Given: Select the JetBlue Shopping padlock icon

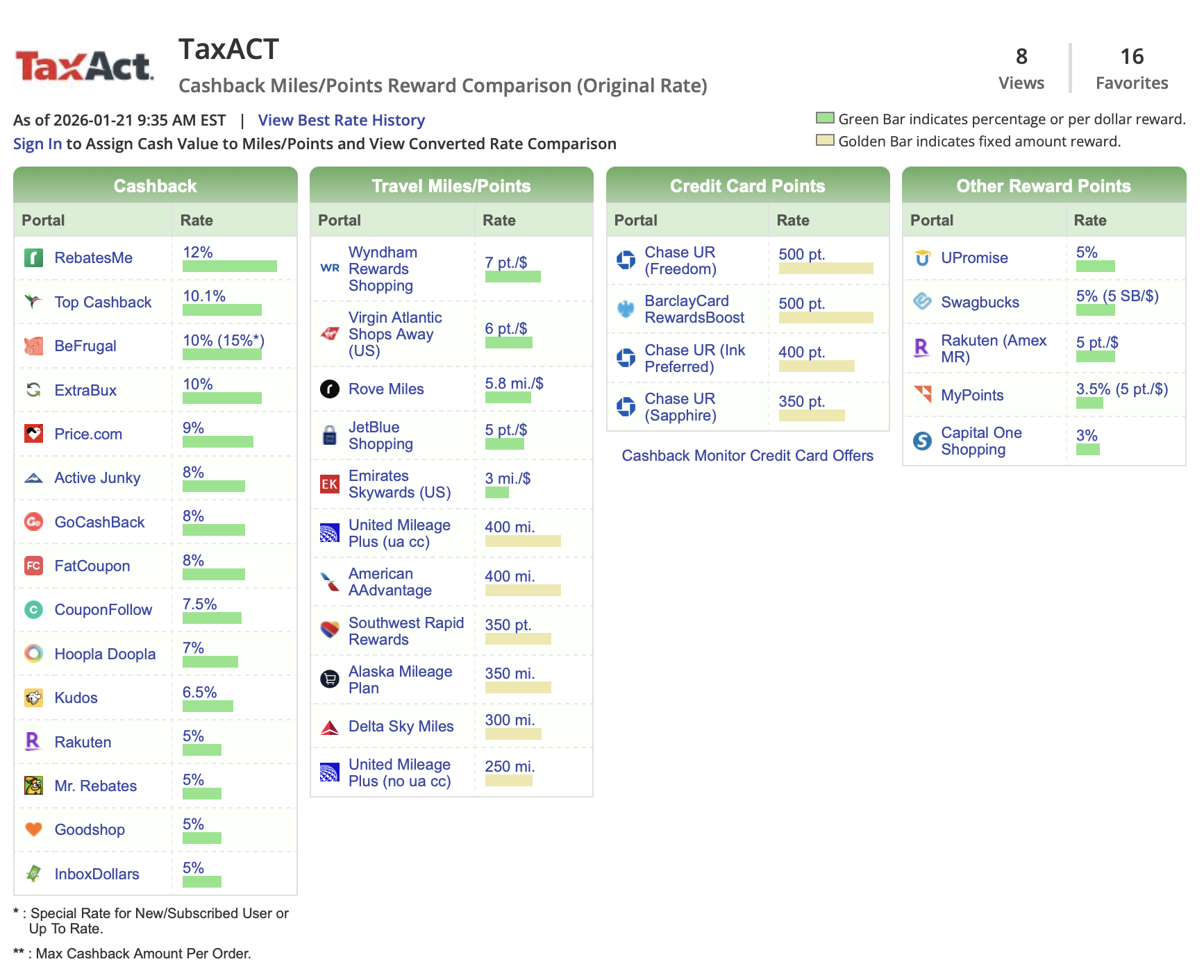Looking at the screenshot, I should tap(329, 435).
